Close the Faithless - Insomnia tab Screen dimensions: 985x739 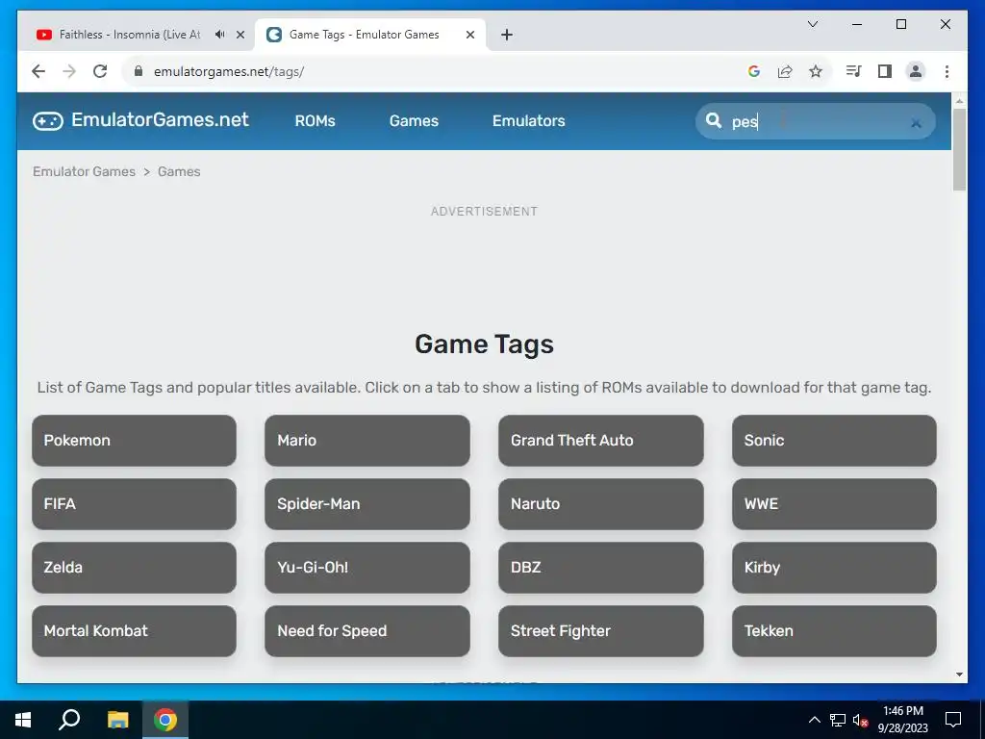[x=240, y=35]
